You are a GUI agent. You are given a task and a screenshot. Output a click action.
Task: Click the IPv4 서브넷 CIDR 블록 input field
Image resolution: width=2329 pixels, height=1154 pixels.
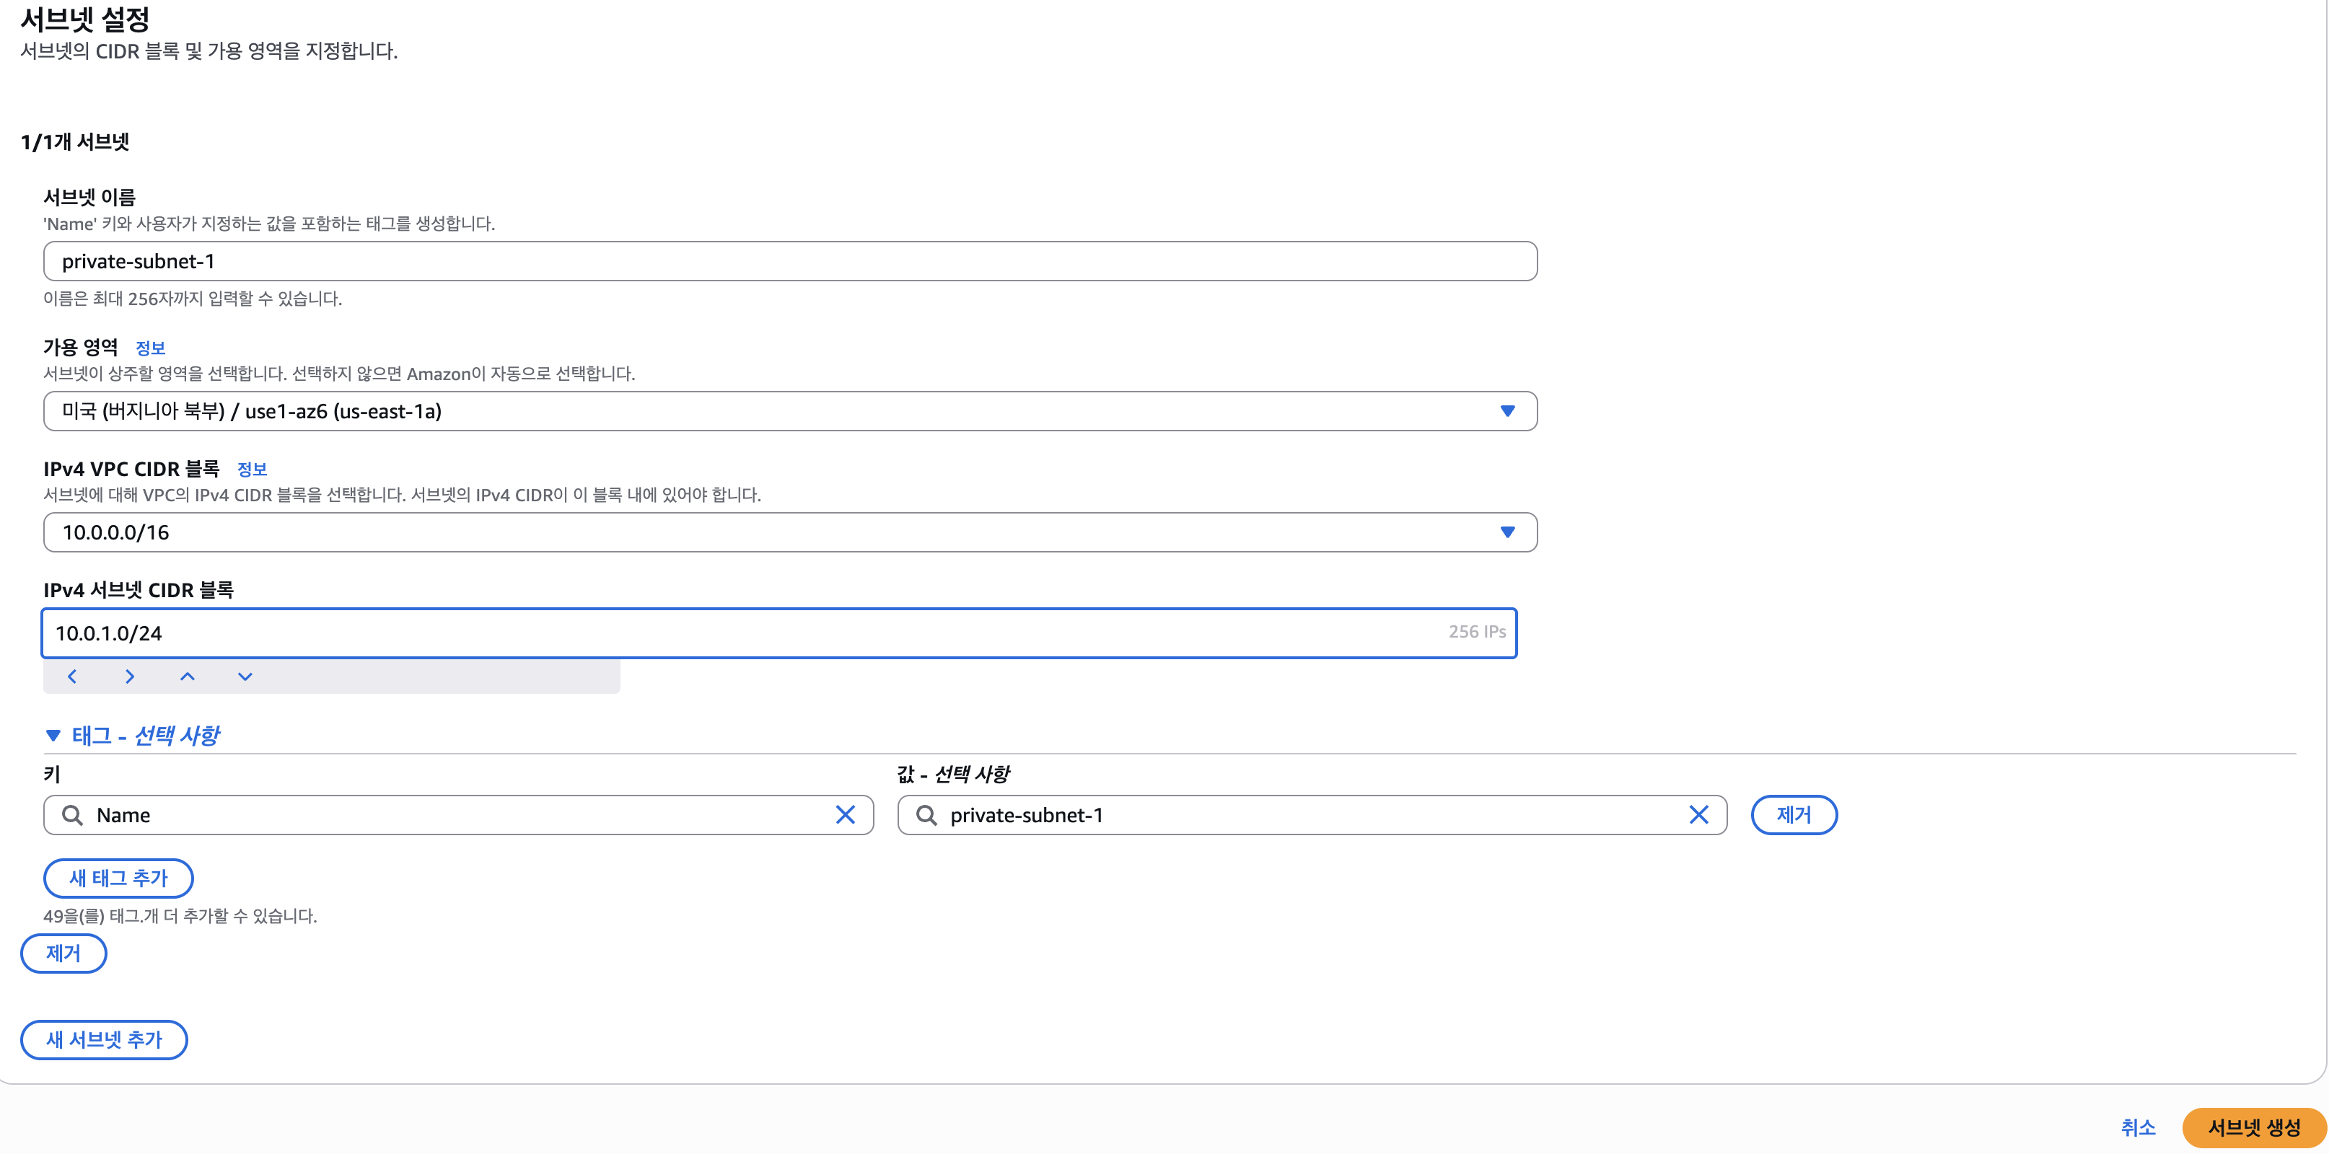[x=778, y=633]
